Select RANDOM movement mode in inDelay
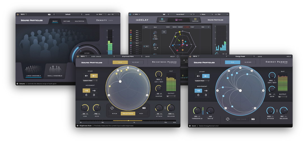Screen dimensions: 305x143 [x=180, y=27]
